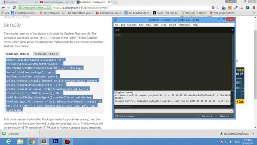Click Sublime's previous tab arrow

tap(116, 30)
